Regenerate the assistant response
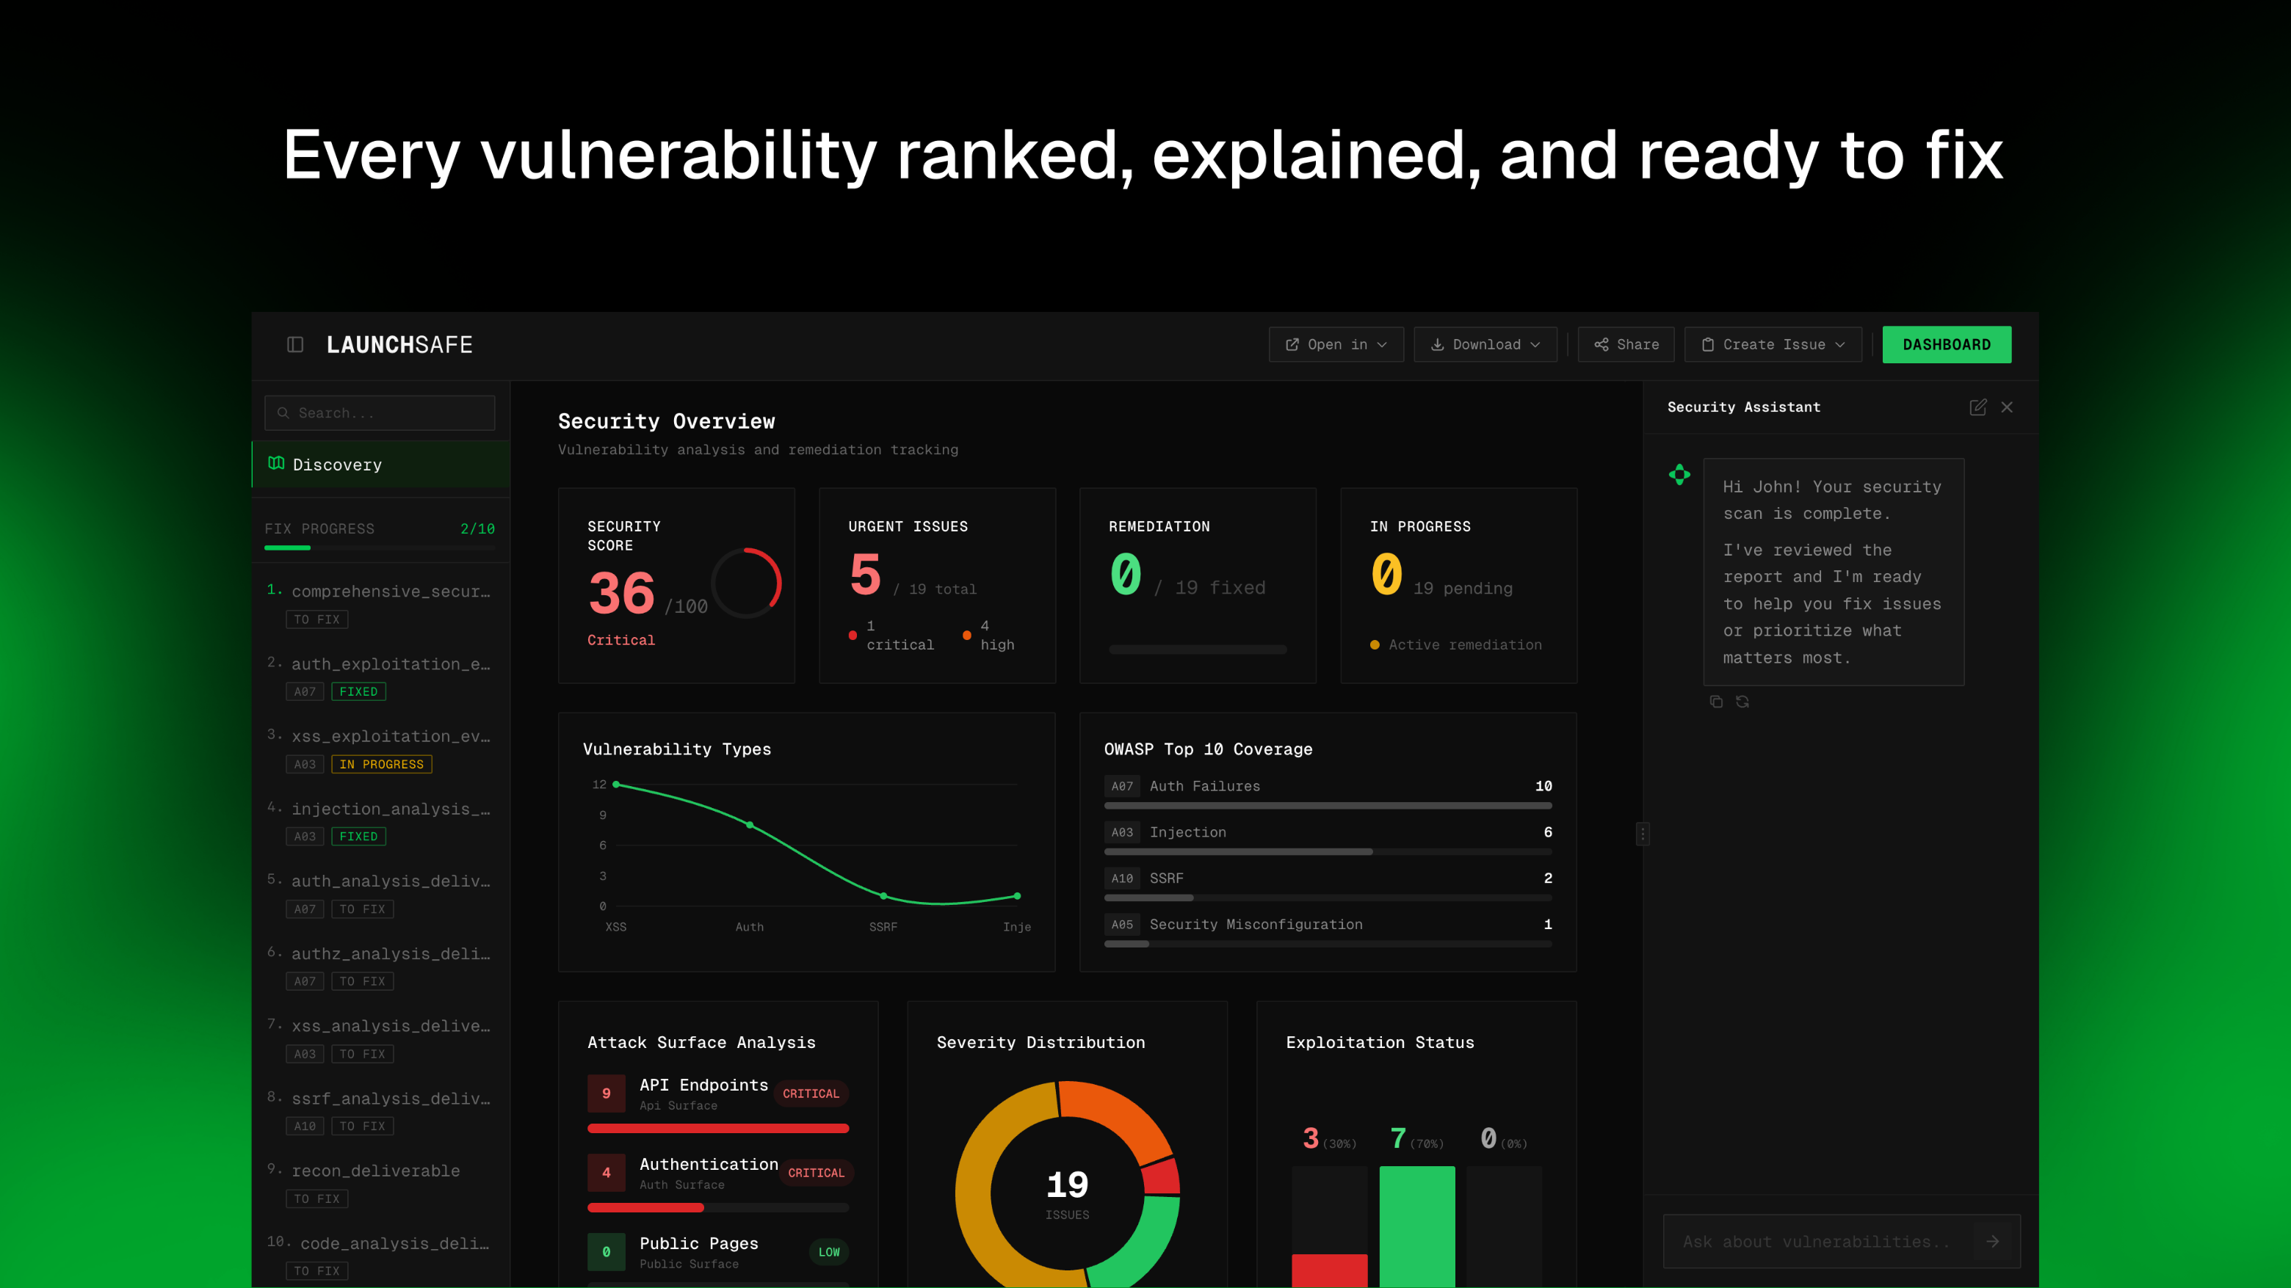Screen dimensions: 2291x1288 point(1742,702)
